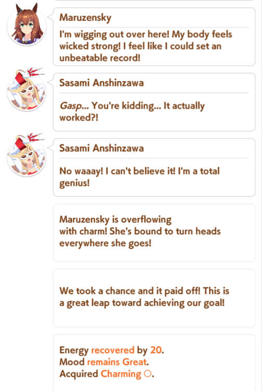Click the orange recovered keyword
This screenshot has height=391, width=262.
[113, 350]
